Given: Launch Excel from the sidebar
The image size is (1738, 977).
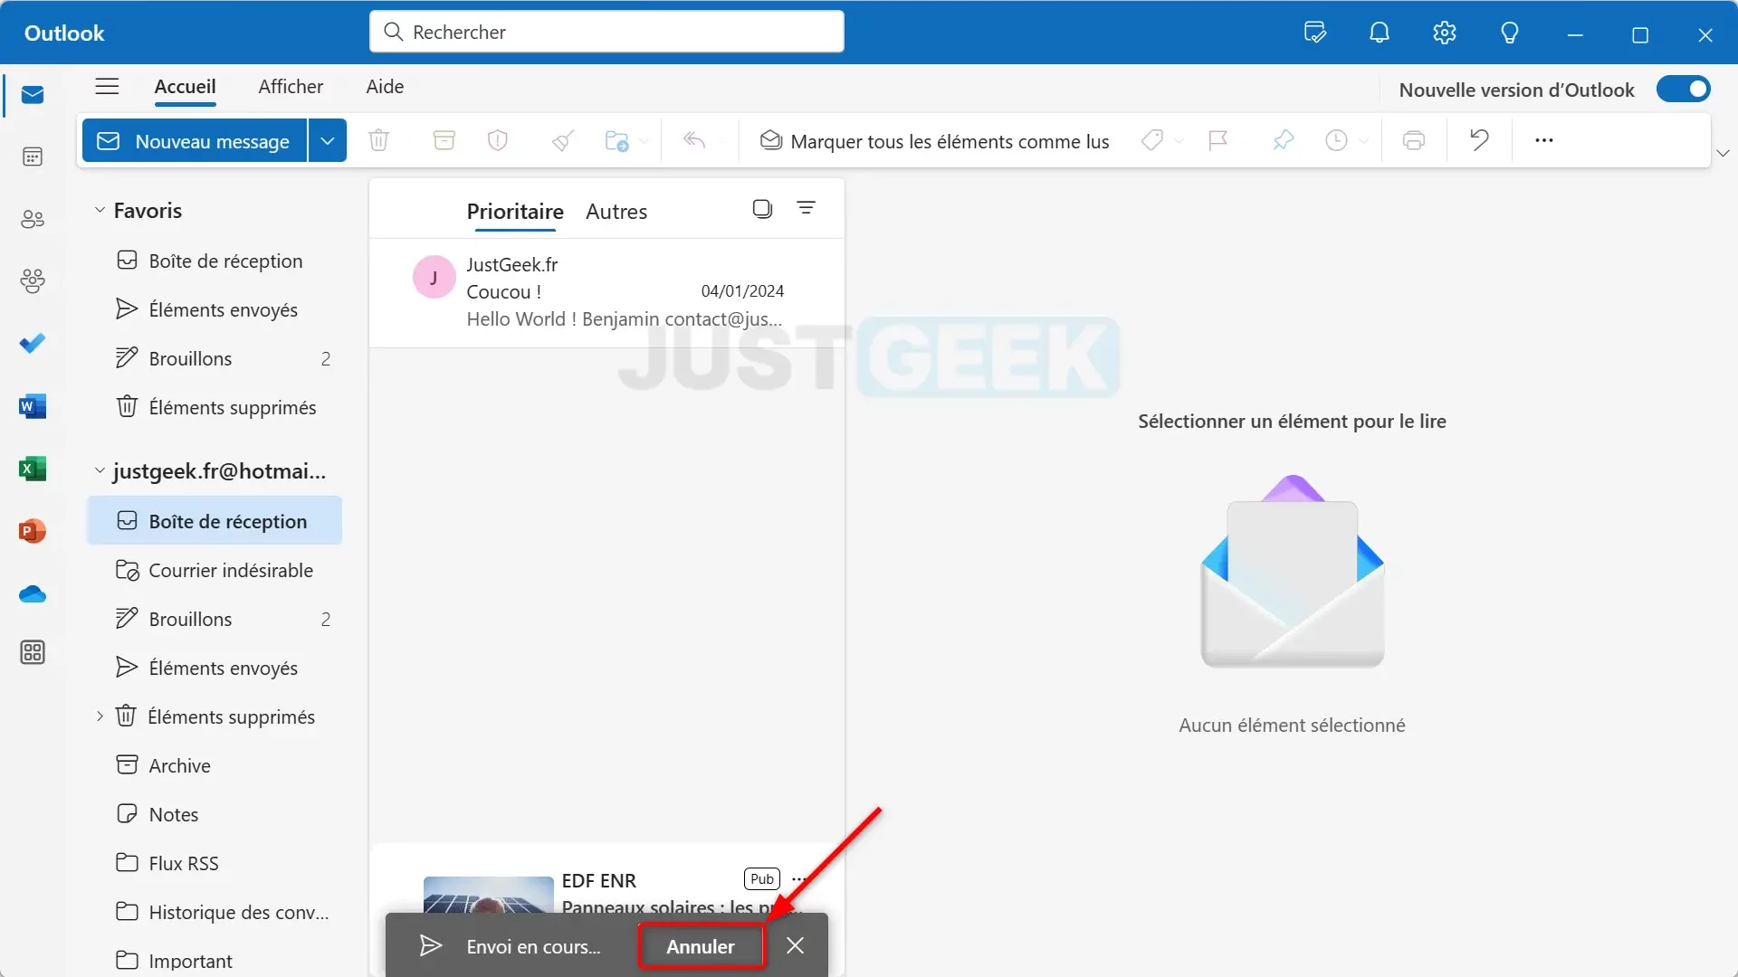Looking at the screenshot, I should click(x=33, y=469).
